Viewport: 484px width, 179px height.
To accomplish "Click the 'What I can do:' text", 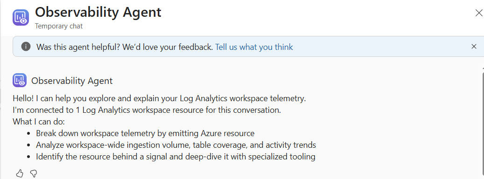I will pyautogui.click(x=39, y=122).
